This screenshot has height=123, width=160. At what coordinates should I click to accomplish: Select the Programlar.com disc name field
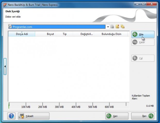[57, 27]
